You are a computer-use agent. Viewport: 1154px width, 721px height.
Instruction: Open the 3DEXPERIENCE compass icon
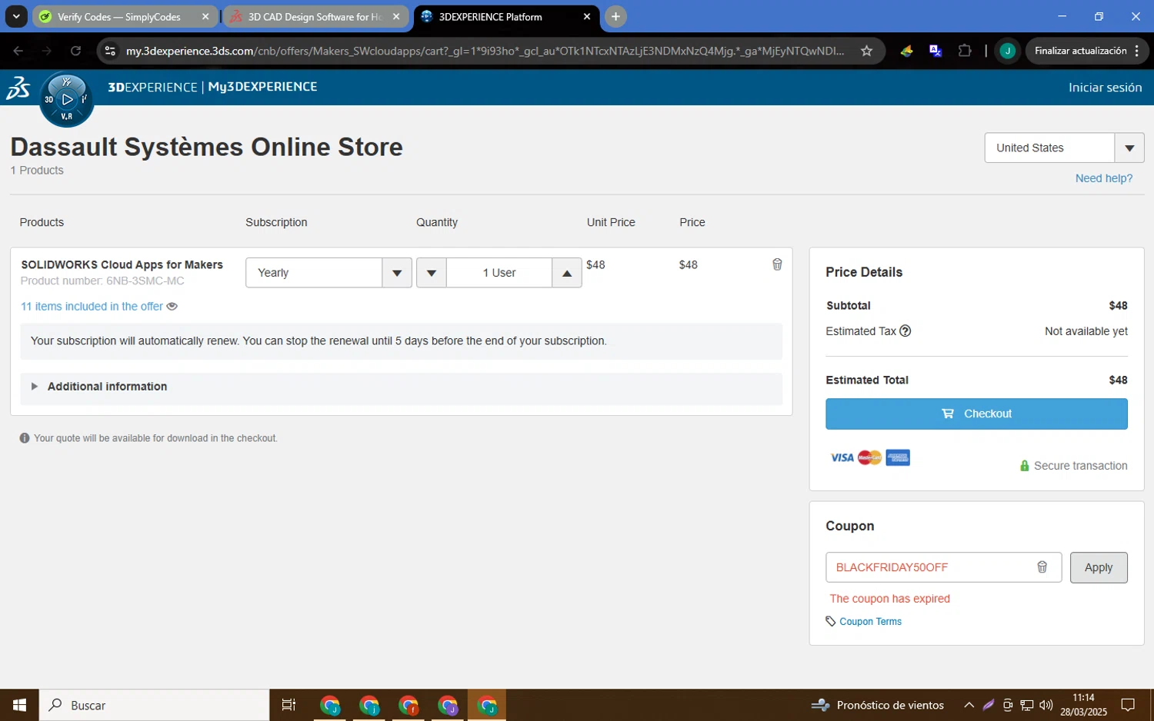(67, 99)
